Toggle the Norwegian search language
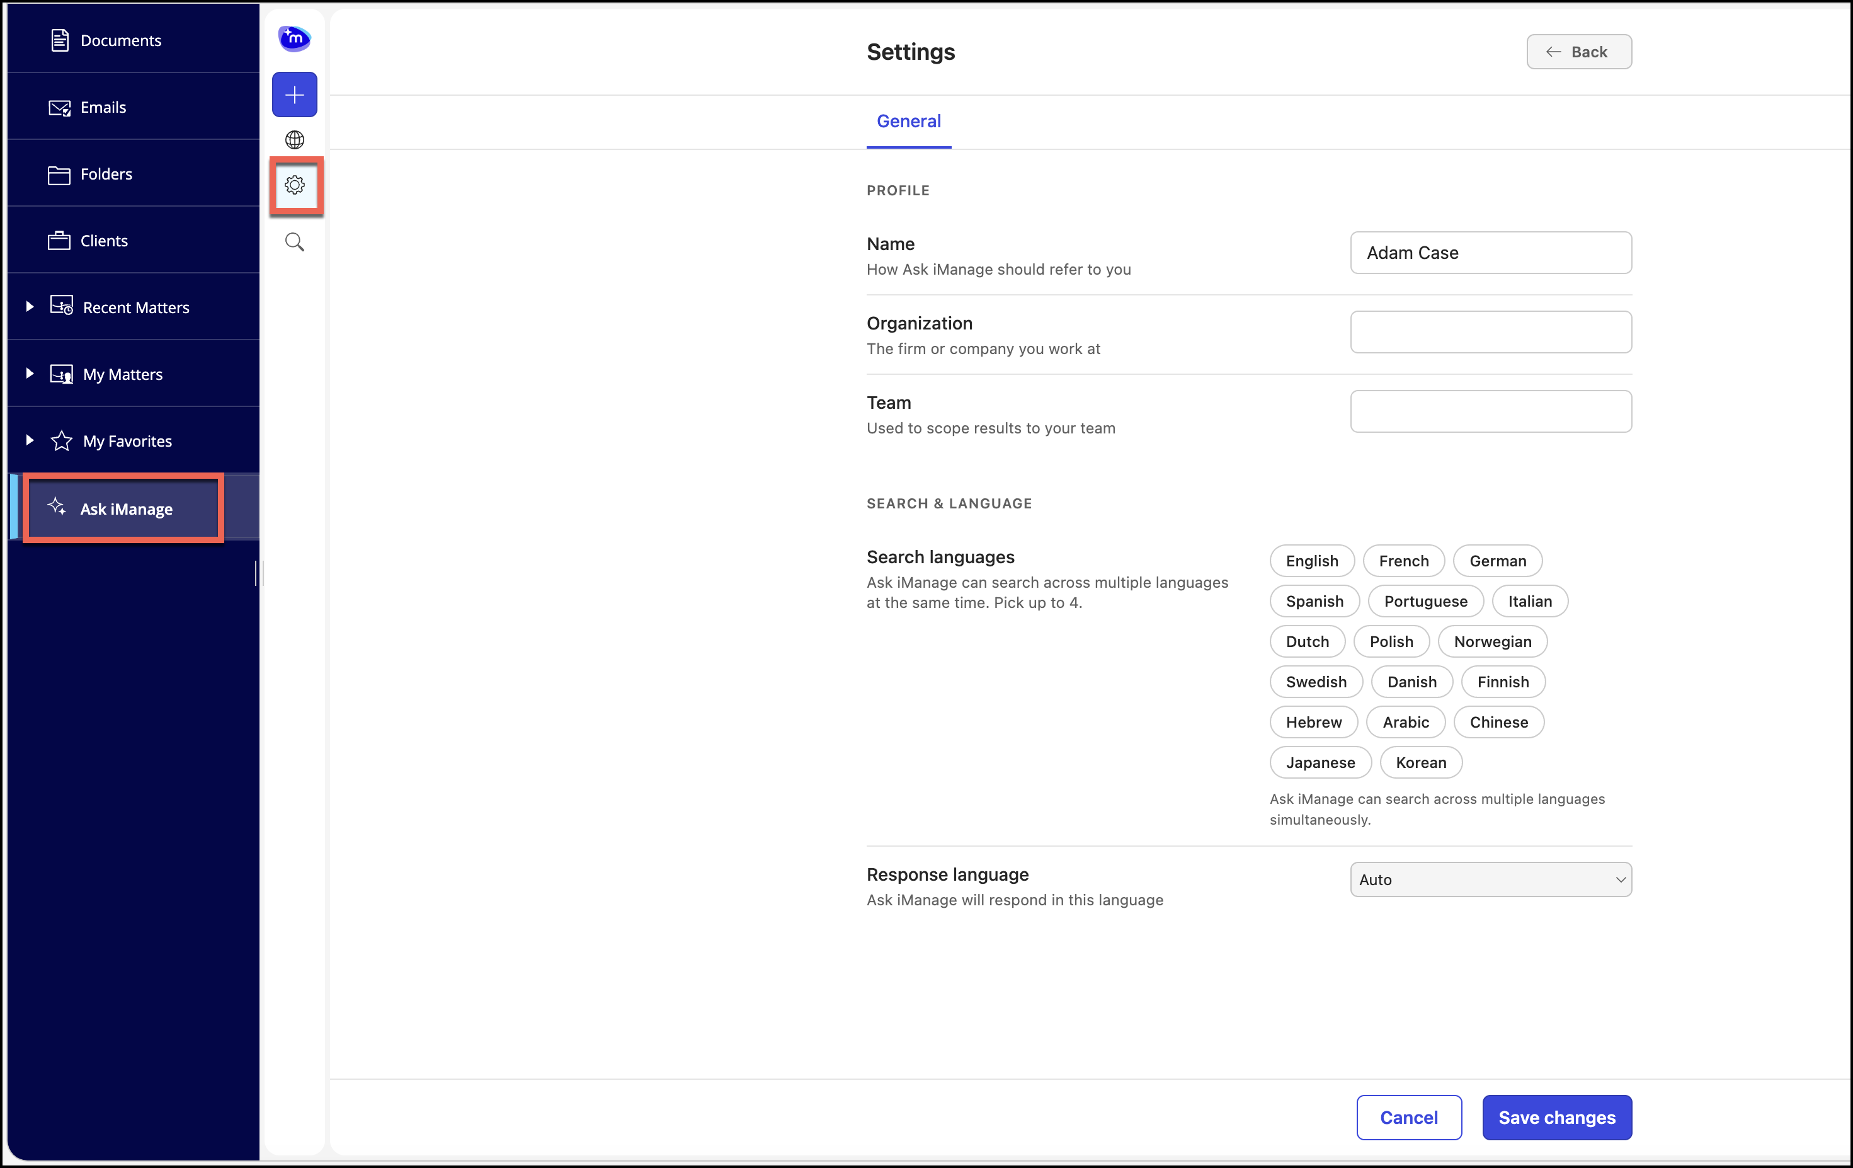The height and width of the screenshot is (1168, 1853). coord(1492,641)
